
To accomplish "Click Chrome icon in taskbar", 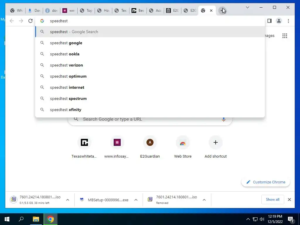I will [50, 219].
